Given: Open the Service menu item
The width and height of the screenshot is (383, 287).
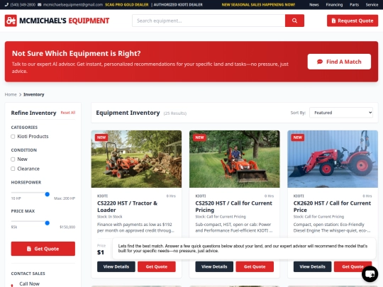Looking at the screenshot, I should pos(372,5).
